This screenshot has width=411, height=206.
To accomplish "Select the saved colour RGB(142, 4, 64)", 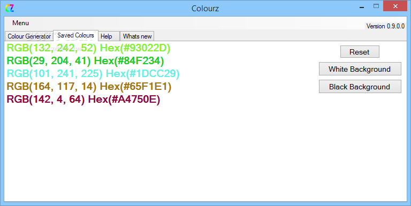I will click(83, 100).
